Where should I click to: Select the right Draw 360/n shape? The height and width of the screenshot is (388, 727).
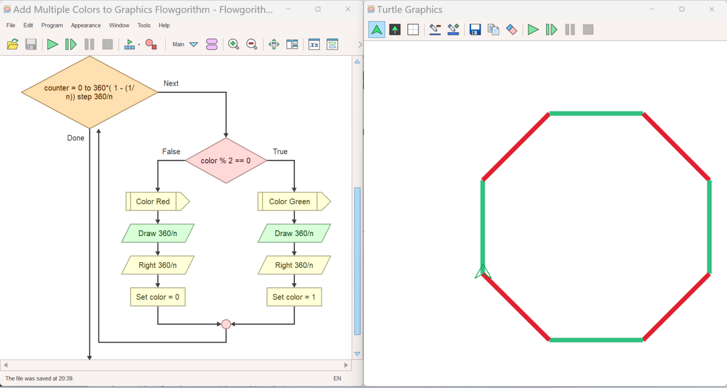294,233
